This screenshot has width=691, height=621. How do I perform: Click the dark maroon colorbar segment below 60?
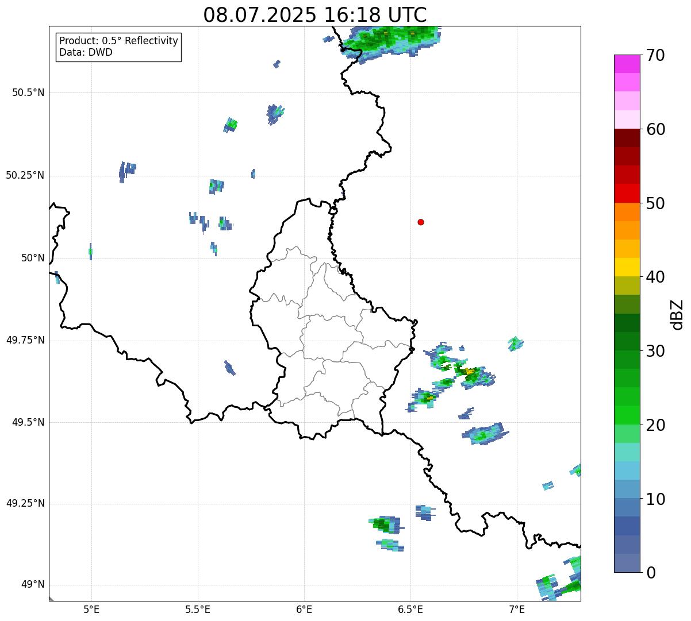coord(627,138)
